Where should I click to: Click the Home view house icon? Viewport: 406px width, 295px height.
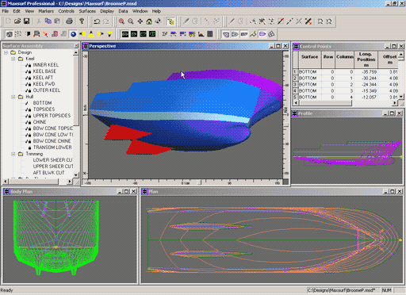pyautogui.click(x=149, y=21)
